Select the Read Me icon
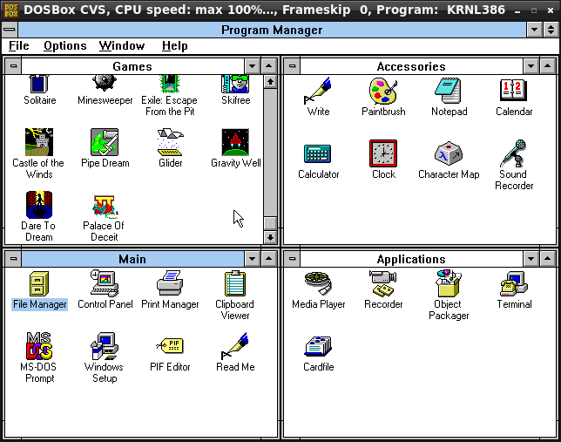The height and width of the screenshot is (442, 561). click(x=235, y=346)
